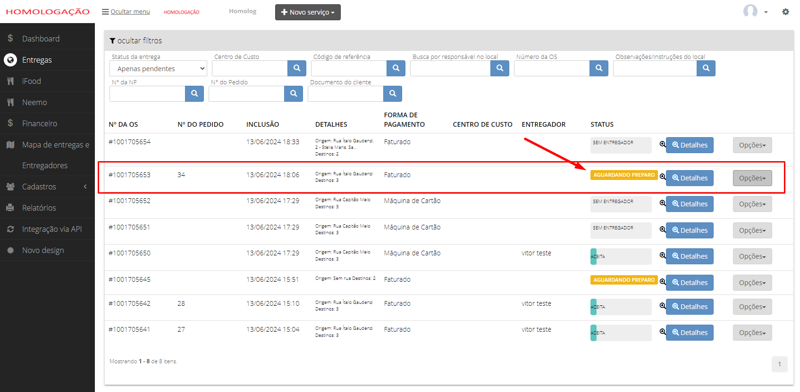This screenshot has width=800, height=392.
Task: Open the user avatar menu
Action: click(755, 11)
